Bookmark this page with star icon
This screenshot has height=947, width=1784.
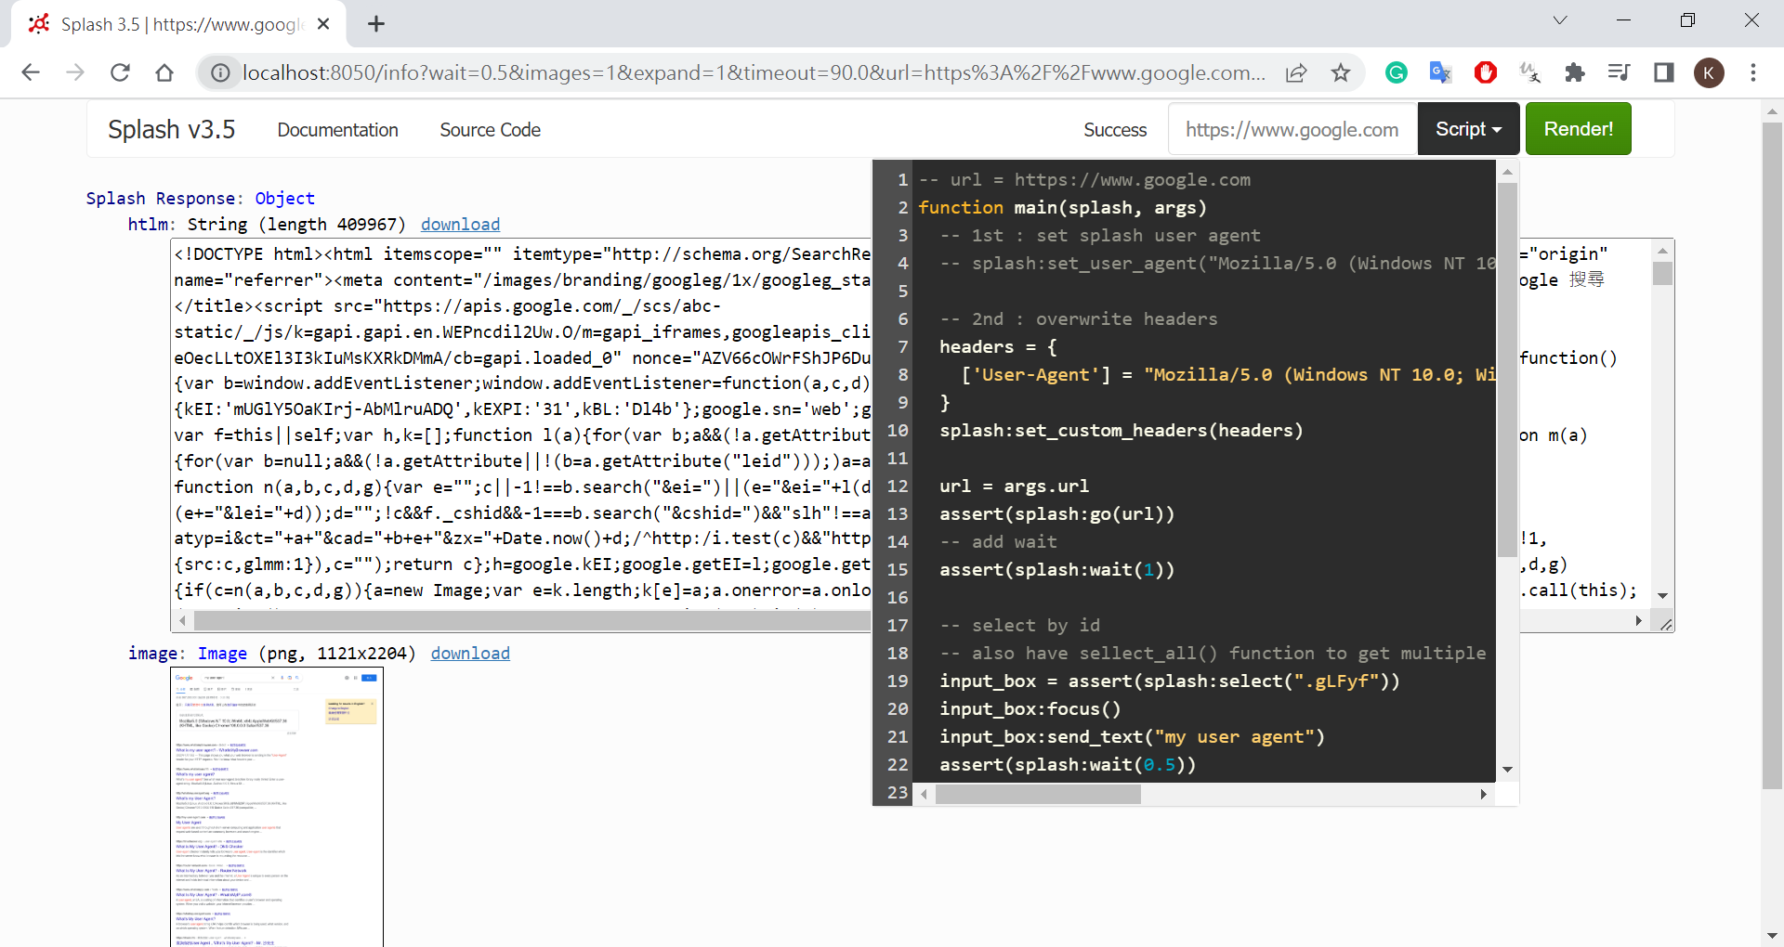click(x=1340, y=72)
